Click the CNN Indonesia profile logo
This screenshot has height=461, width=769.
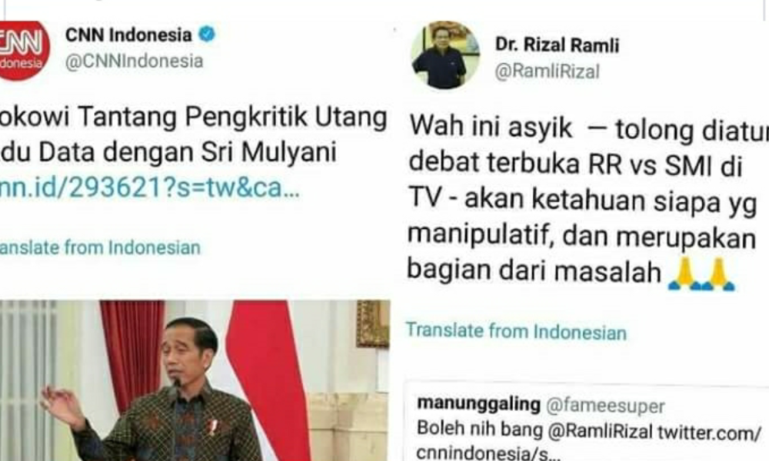24,51
